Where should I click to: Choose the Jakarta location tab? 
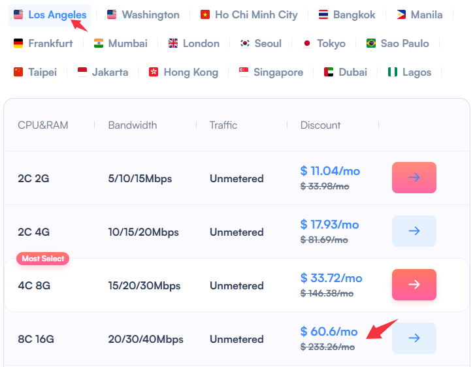coord(103,72)
